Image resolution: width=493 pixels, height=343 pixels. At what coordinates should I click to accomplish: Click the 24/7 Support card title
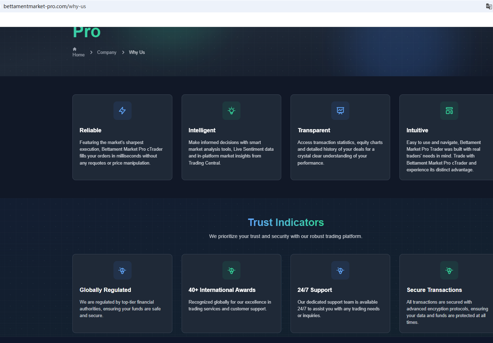[x=315, y=290]
